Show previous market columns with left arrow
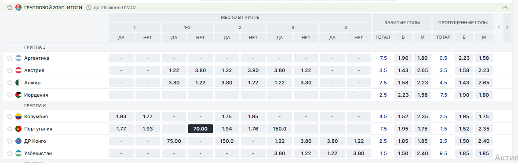This screenshot has width=518, height=163. 499,27
